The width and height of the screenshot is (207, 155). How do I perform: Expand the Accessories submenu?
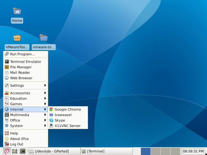pos(26,93)
